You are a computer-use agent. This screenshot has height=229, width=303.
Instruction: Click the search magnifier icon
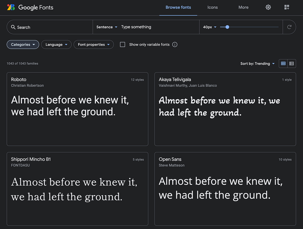[13, 27]
